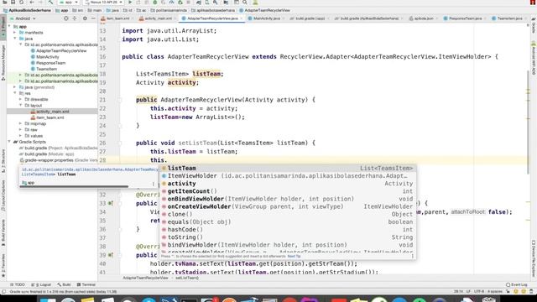Choose ItemViewHolder autocomplete suggestion
This screenshot has height=302, width=537.
point(288,176)
